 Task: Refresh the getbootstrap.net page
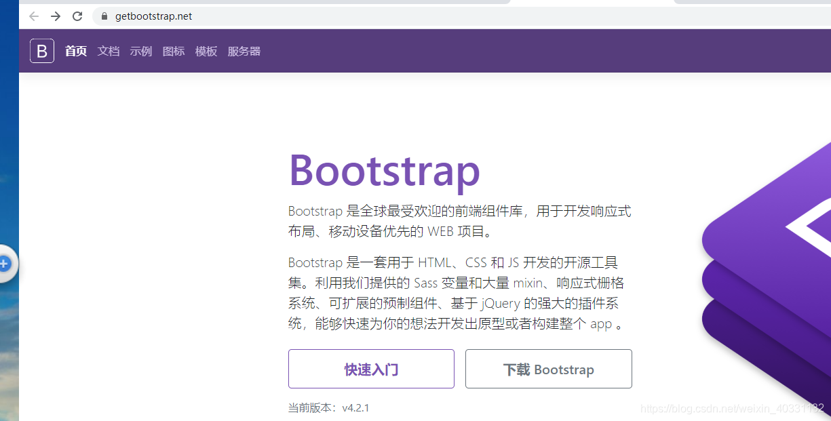77,16
